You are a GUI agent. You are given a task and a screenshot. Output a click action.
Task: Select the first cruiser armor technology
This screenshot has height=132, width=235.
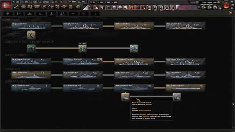31,48
